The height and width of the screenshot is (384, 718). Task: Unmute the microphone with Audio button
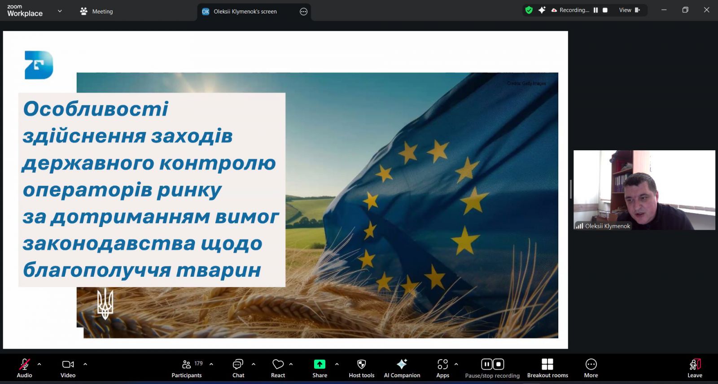pyautogui.click(x=24, y=367)
